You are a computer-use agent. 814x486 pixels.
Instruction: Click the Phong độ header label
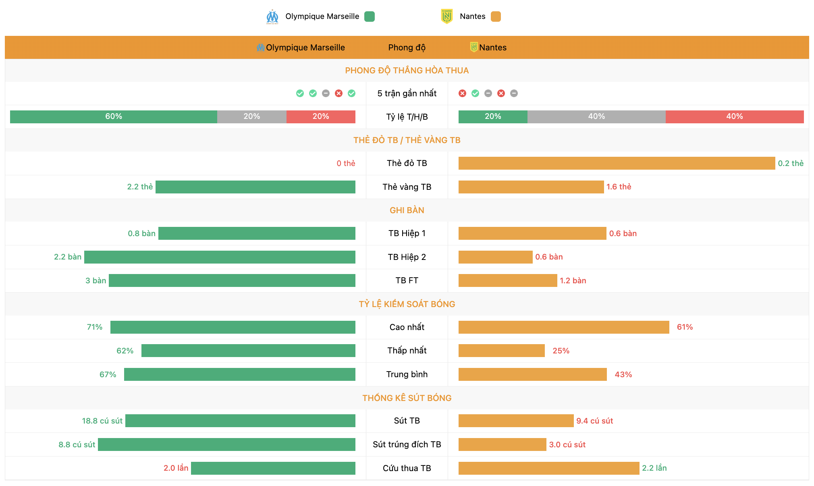click(407, 48)
